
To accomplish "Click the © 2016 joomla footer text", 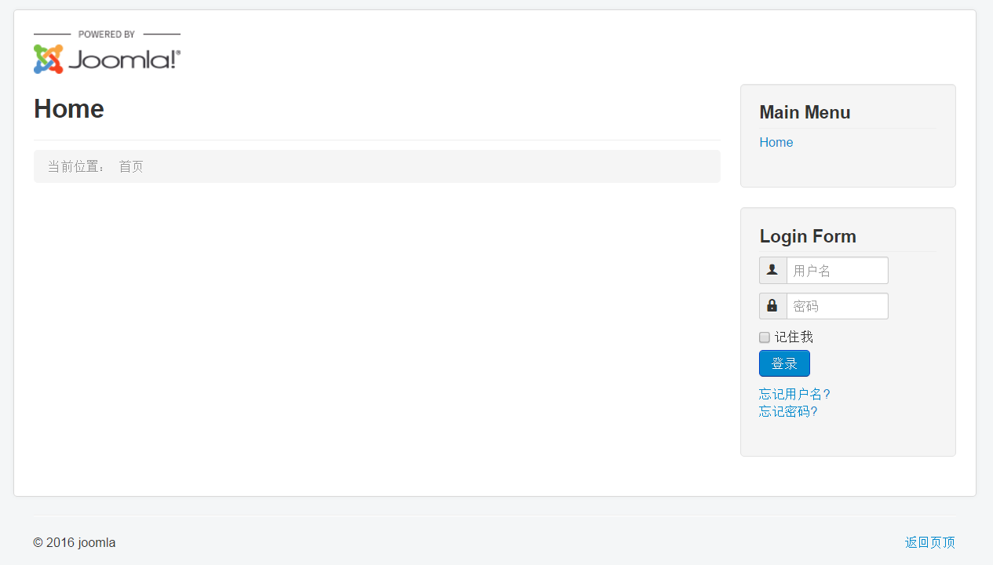I will pyautogui.click(x=75, y=542).
